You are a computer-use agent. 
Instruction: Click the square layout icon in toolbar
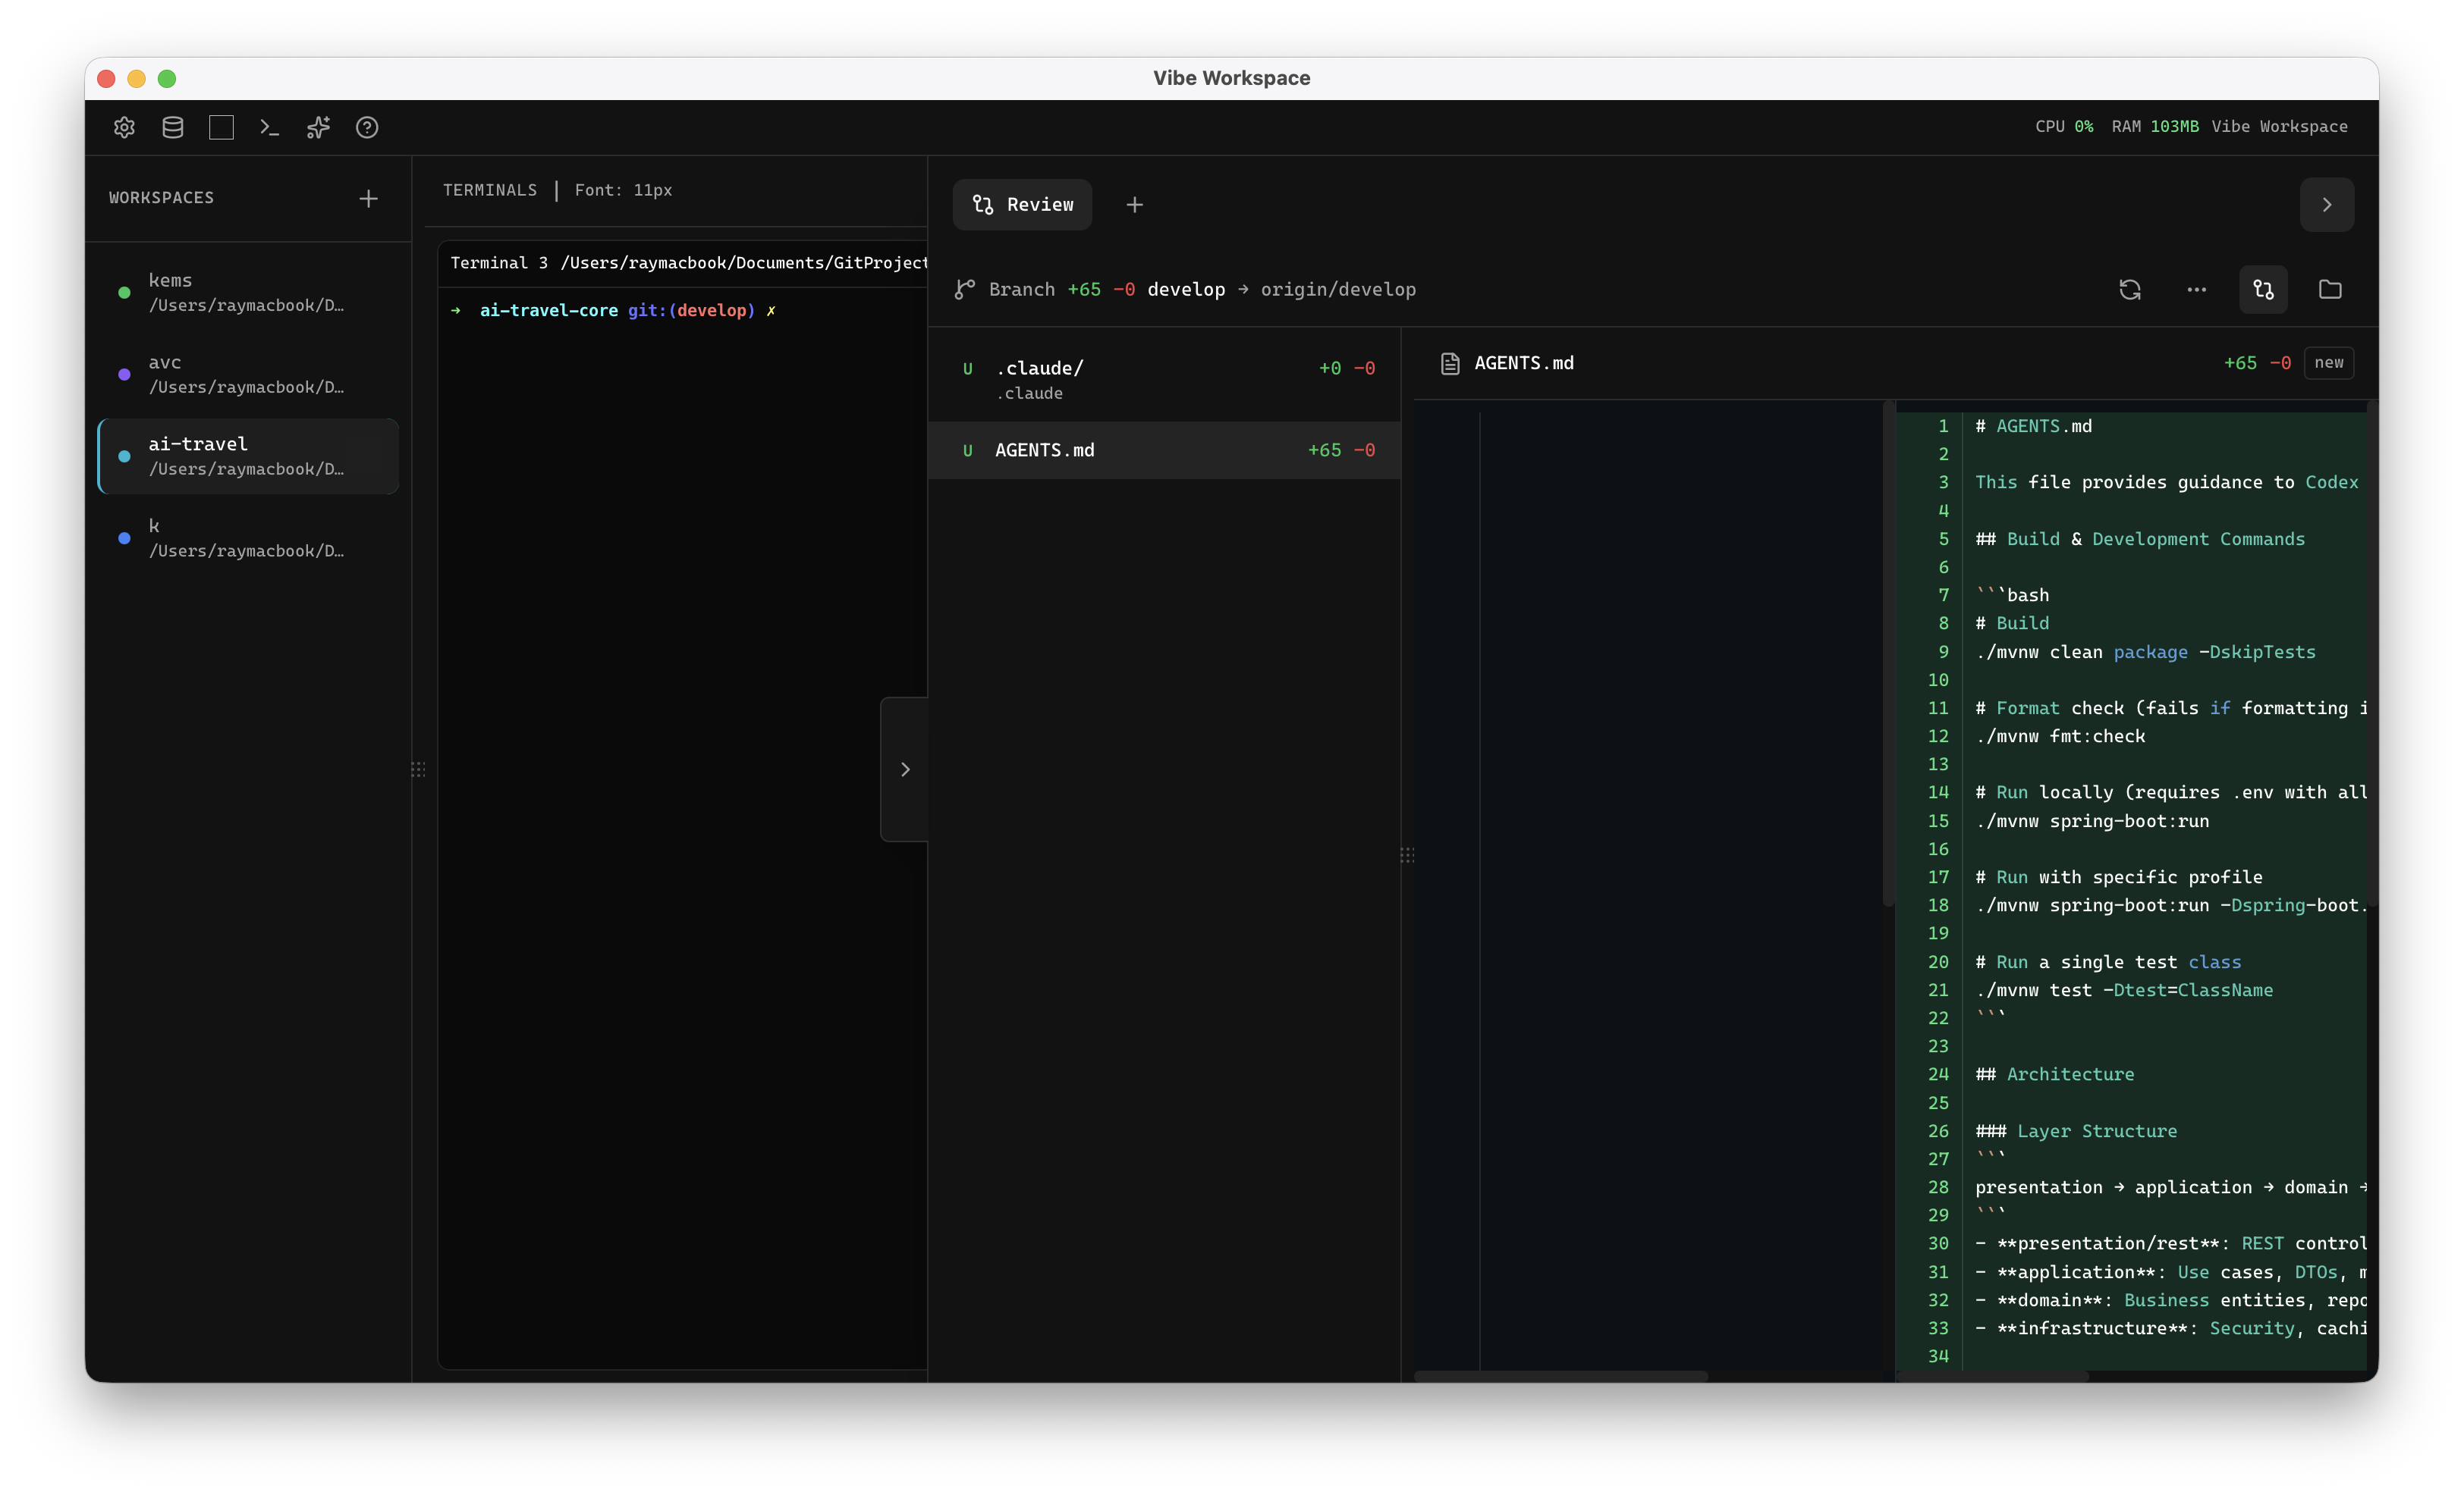[221, 127]
